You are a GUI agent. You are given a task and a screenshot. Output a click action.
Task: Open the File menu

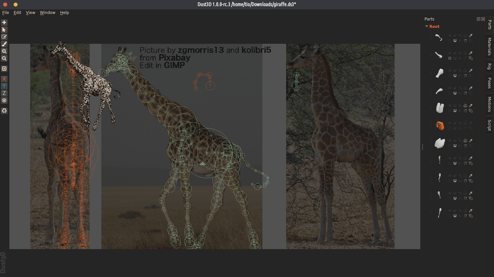click(x=6, y=12)
